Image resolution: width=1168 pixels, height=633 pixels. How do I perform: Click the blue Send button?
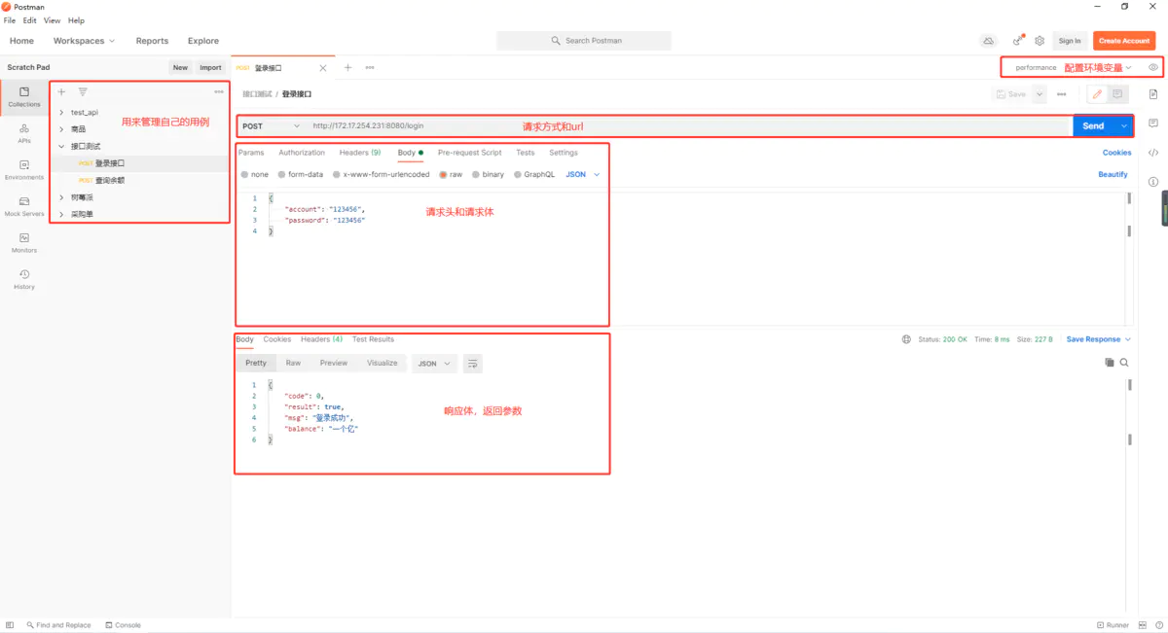[x=1094, y=126]
